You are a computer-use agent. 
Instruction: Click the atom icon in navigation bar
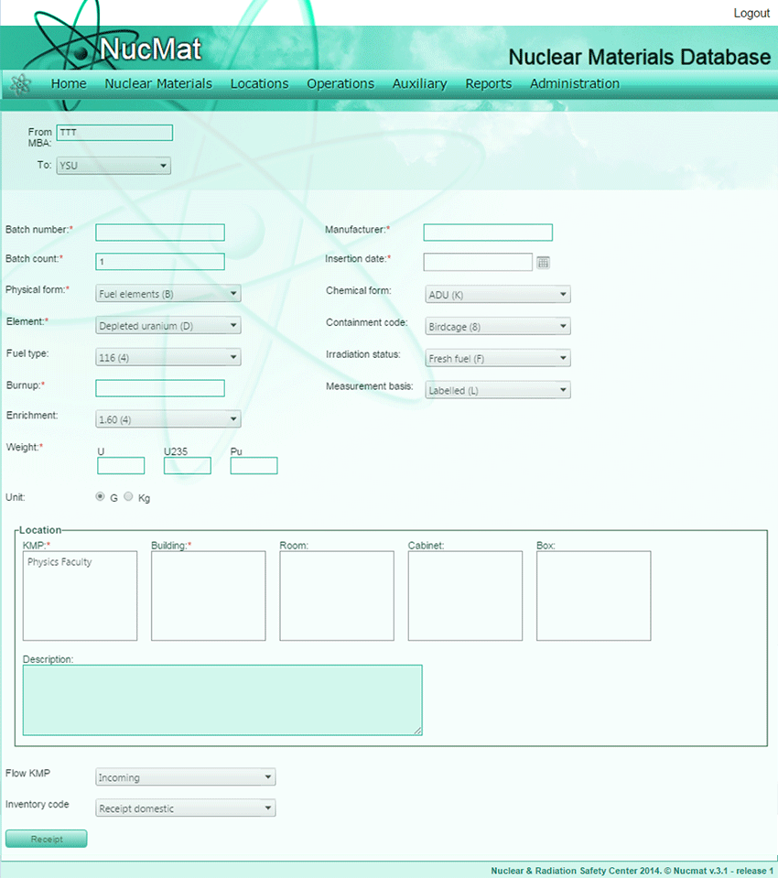20,84
